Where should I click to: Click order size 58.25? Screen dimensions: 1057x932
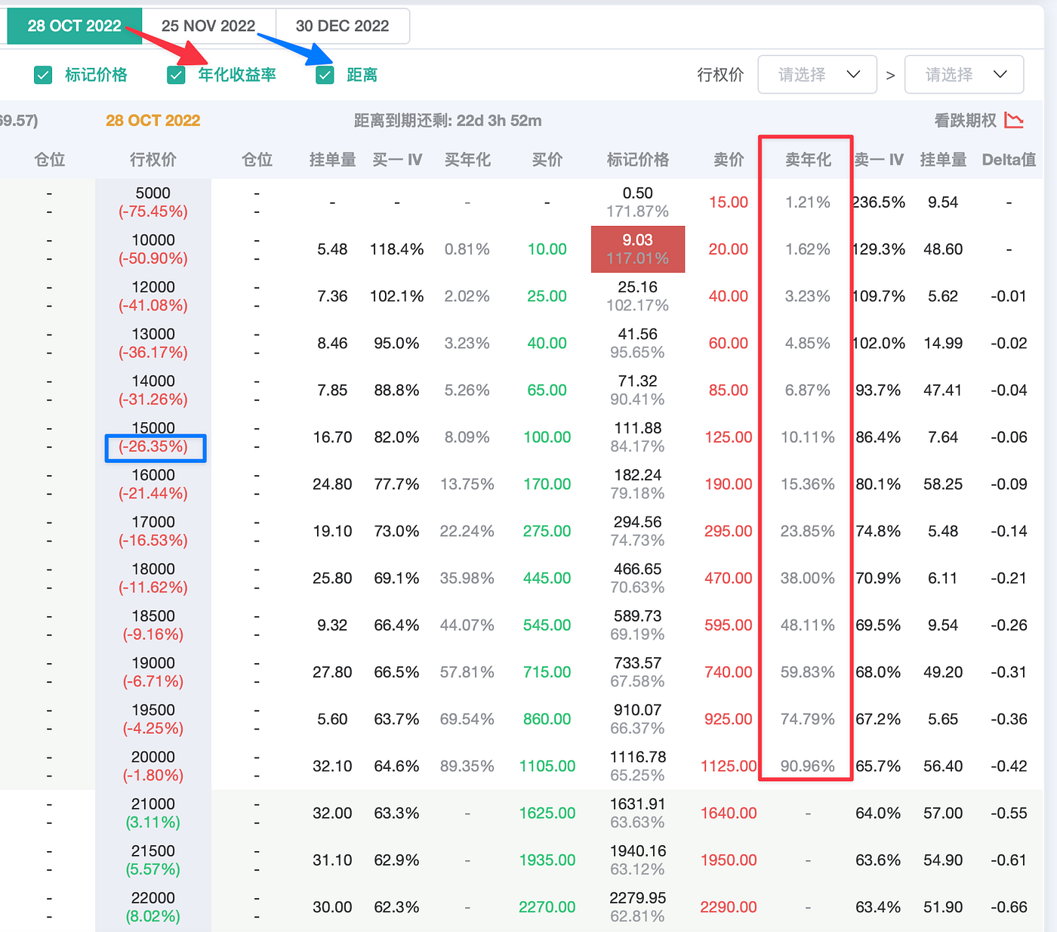(x=943, y=484)
